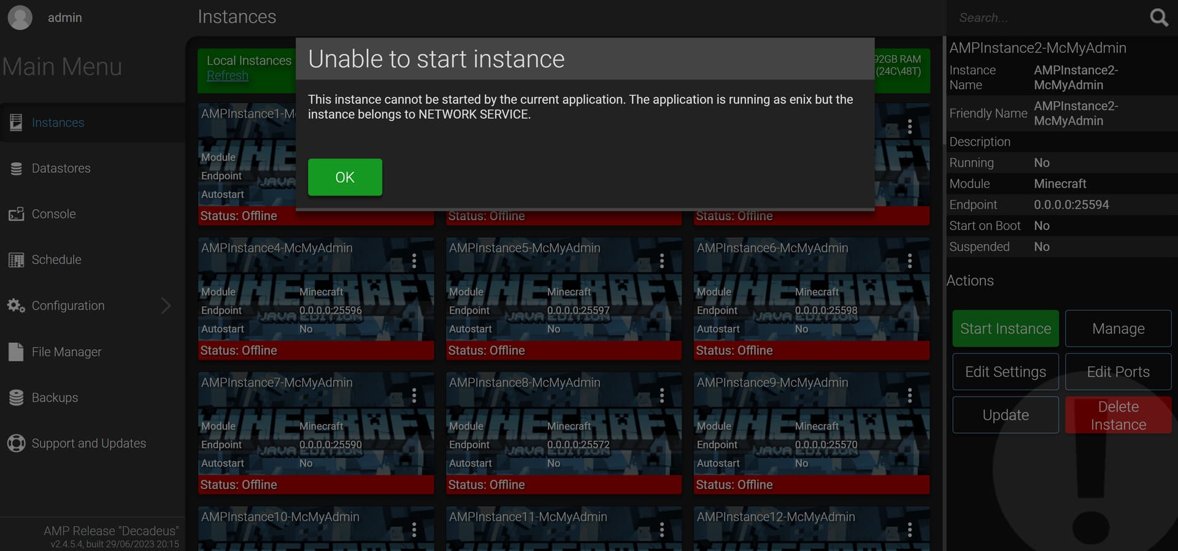Click the Start on Boot row label

click(985, 226)
